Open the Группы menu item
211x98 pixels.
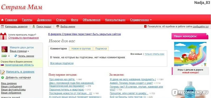(27, 20)
